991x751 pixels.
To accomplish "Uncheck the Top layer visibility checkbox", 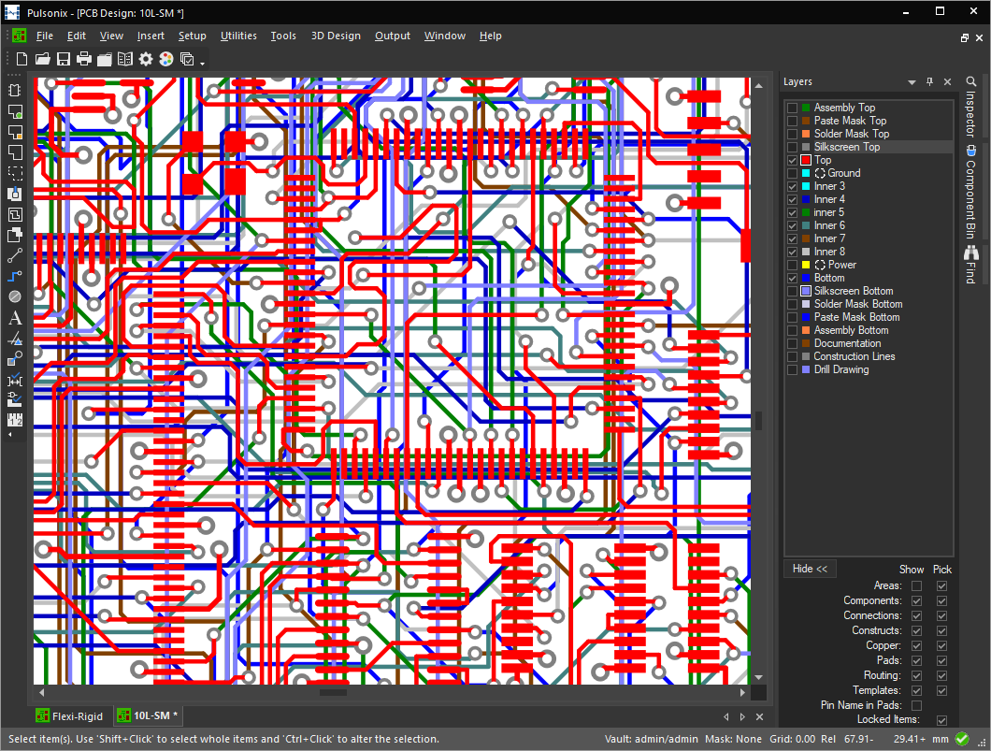I will pyautogui.click(x=792, y=161).
